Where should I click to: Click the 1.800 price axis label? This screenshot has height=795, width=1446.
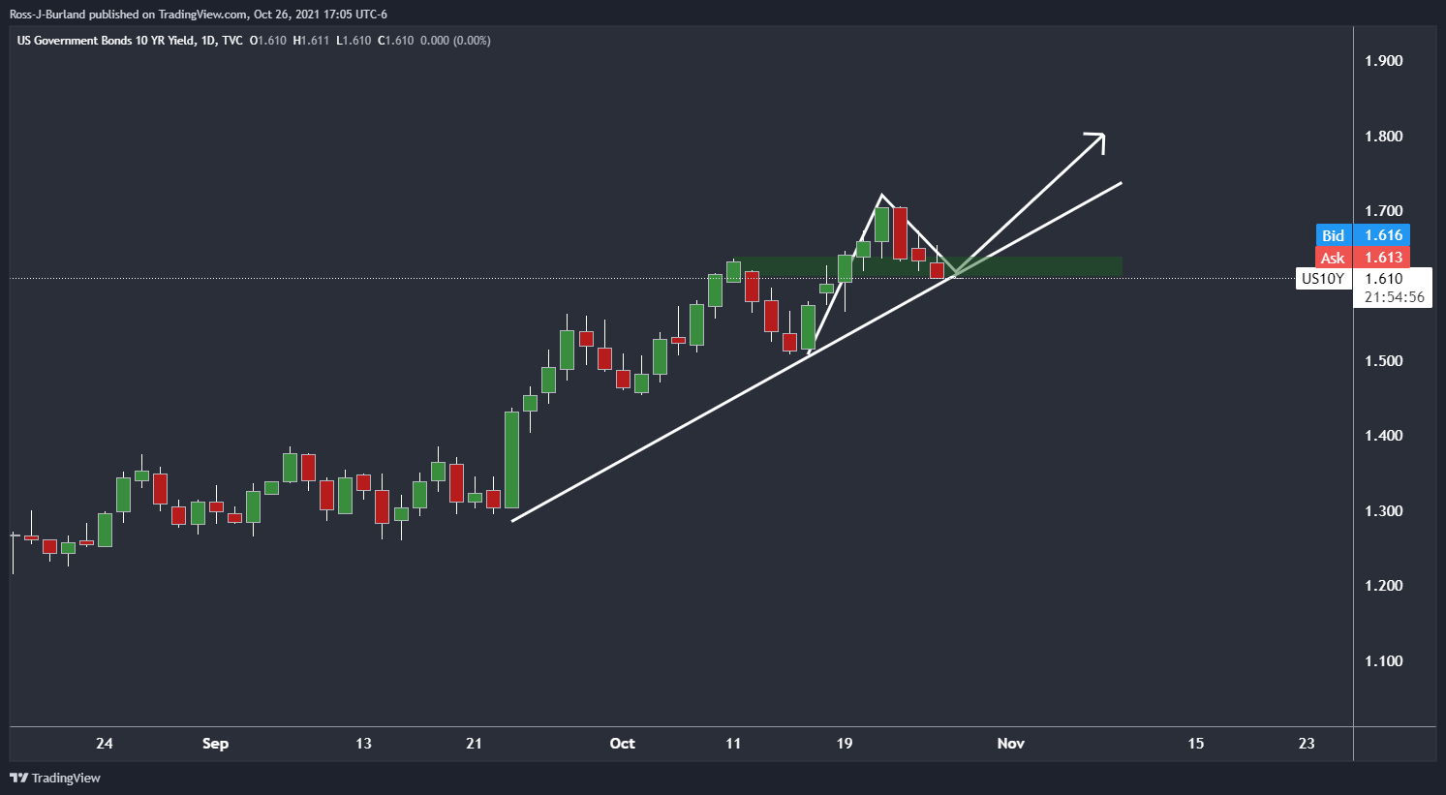(x=1383, y=137)
